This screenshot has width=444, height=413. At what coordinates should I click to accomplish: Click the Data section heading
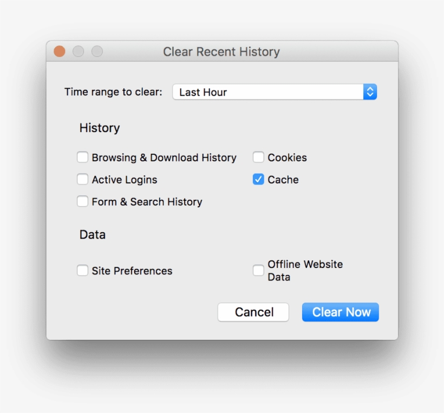tap(93, 235)
